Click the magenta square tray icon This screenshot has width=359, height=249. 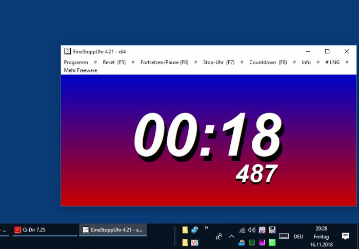262,242
